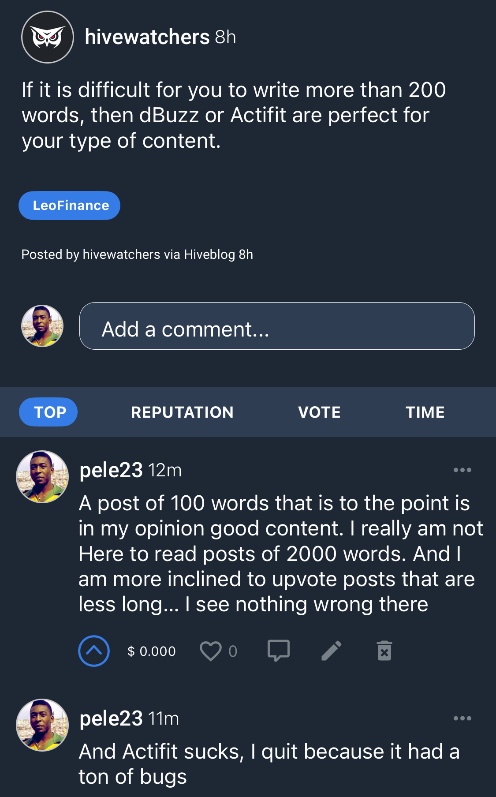Open pele23 avatar on 12m comment

(42, 477)
